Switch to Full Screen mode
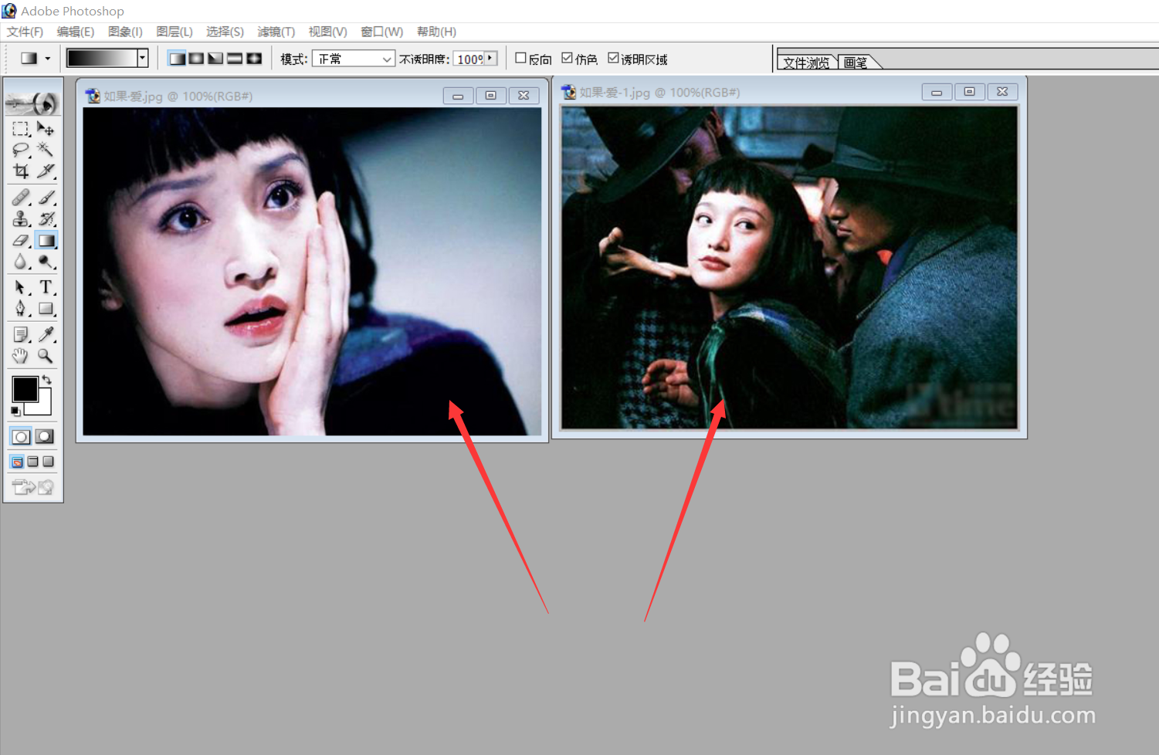Image resolution: width=1159 pixels, height=755 pixels. [x=48, y=462]
